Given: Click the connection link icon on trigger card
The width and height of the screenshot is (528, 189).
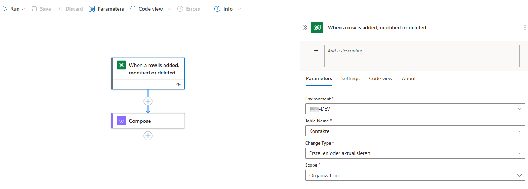Looking at the screenshot, I should point(179,84).
